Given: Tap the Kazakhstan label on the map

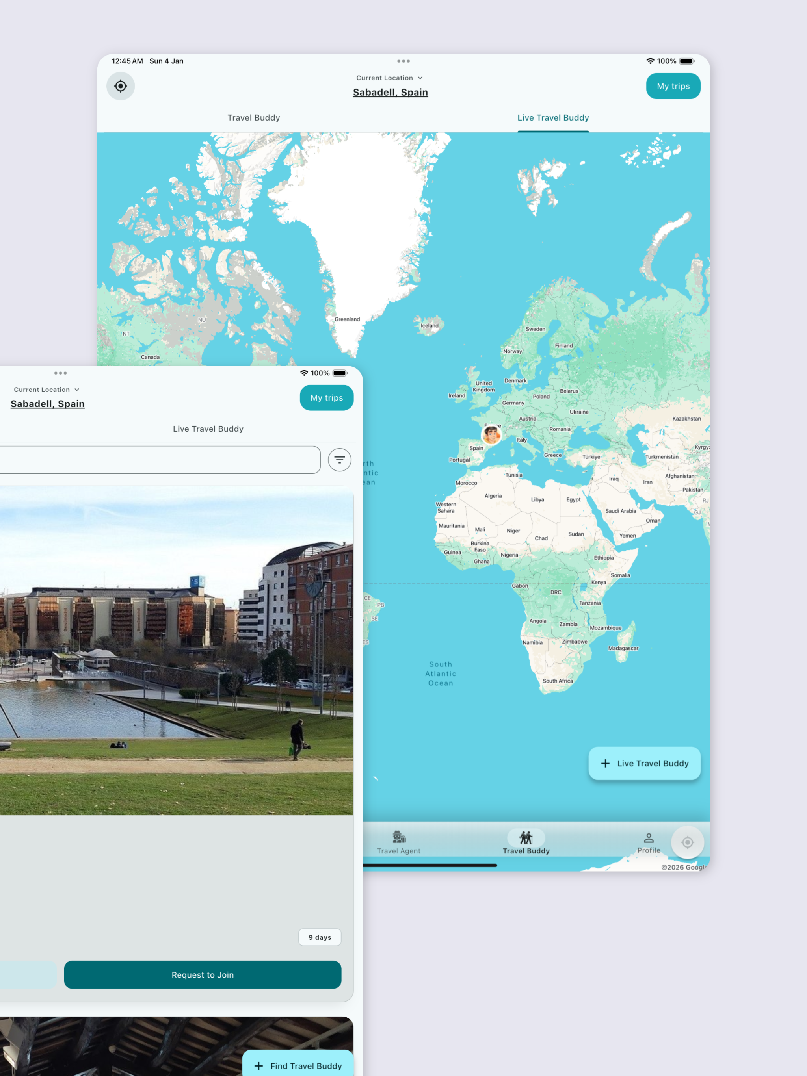Looking at the screenshot, I should tap(687, 419).
